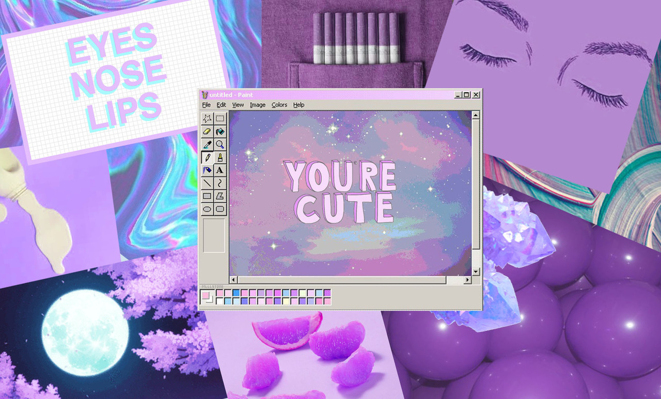Switch to the Pencil tool
Viewport: 661px width, 399px height.
207,157
